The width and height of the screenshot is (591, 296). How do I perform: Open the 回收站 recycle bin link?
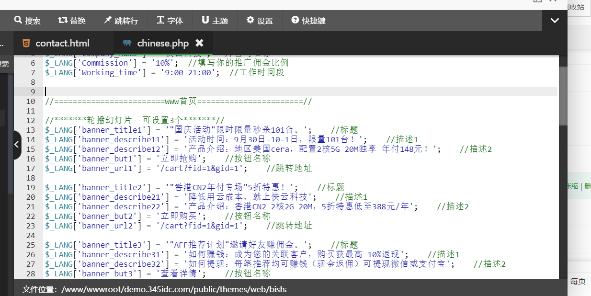point(576,7)
